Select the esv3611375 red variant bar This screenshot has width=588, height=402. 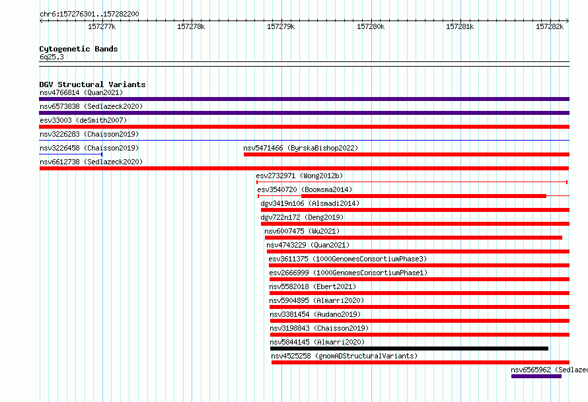point(420,265)
